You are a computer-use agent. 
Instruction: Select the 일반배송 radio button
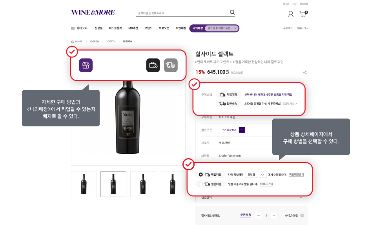click(200, 184)
